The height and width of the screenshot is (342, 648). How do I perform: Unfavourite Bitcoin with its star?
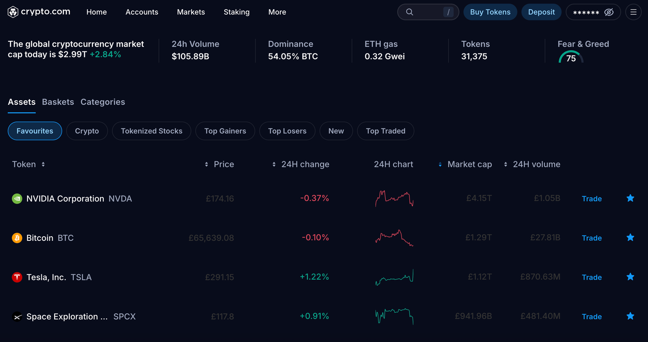[630, 238]
